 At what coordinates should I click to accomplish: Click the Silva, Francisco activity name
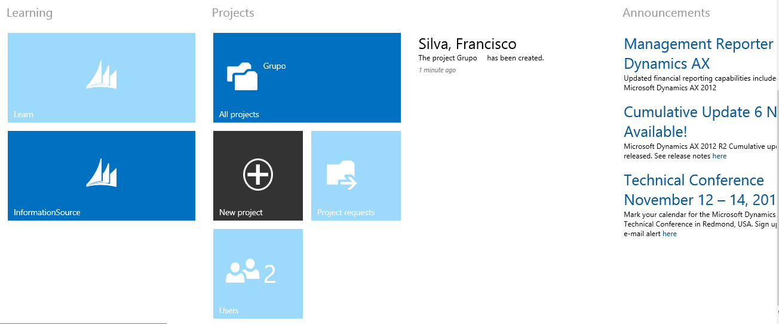[467, 44]
